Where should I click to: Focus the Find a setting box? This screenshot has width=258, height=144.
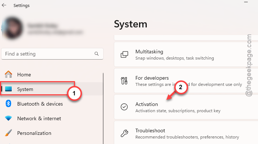pyautogui.click(x=52, y=54)
